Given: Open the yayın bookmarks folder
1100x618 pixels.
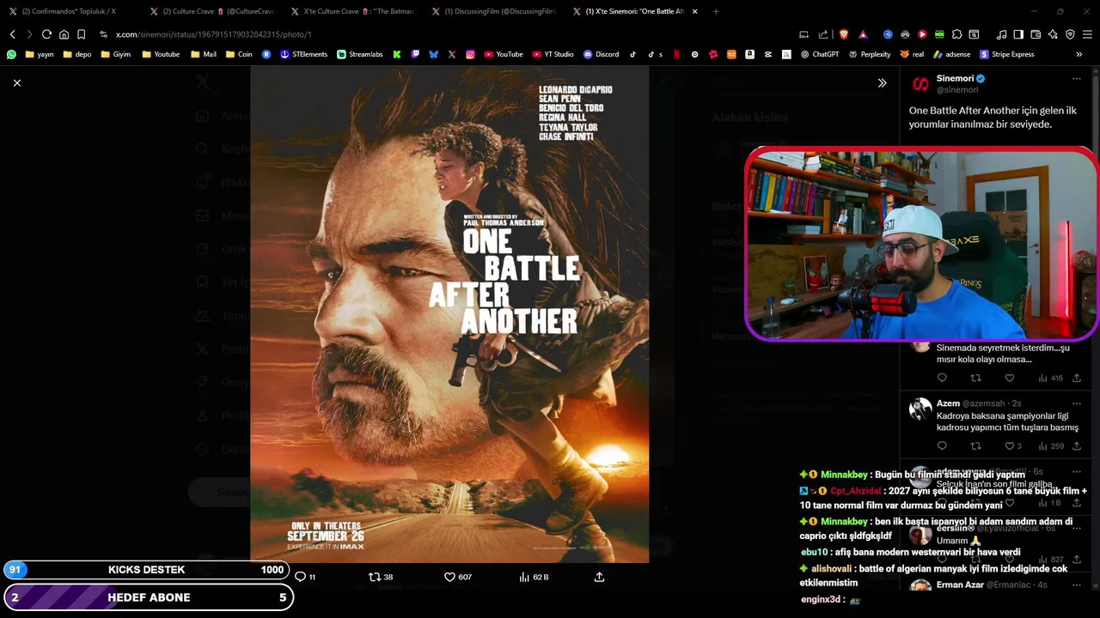Looking at the screenshot, I should tap(40, 54).
